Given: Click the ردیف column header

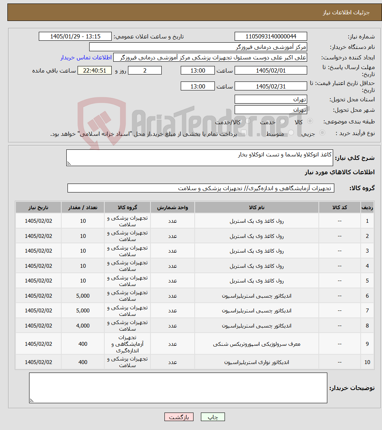Looking at the screenshot, I should [x=367, y=207].
